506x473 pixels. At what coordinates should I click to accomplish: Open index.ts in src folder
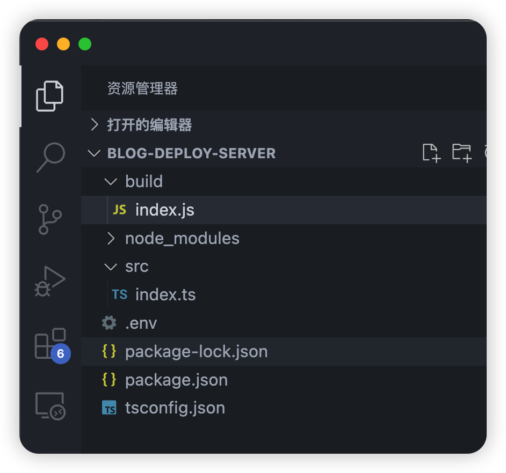click(165, 294)
